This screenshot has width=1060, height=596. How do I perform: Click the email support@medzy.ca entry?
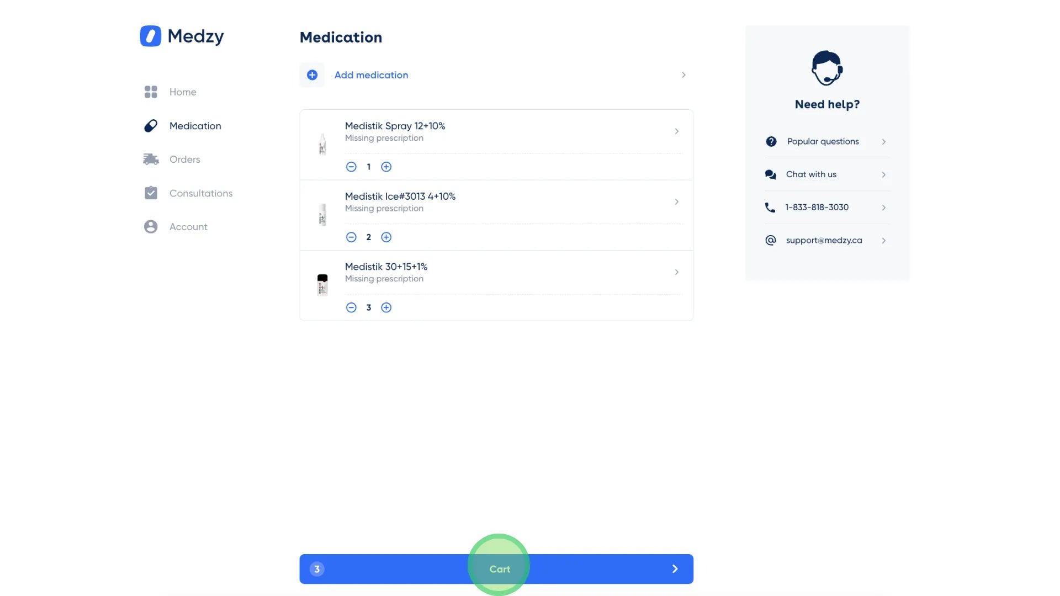[x=824, y=240]
